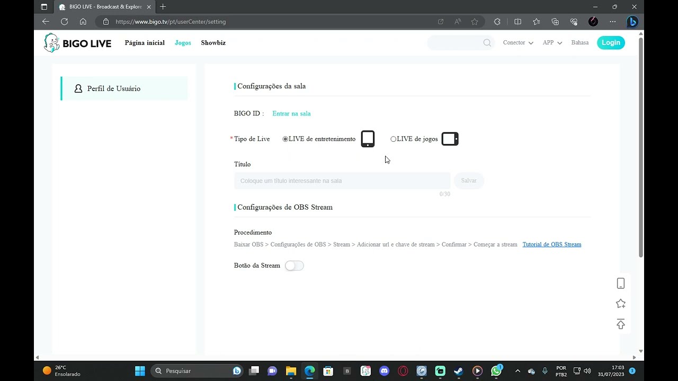Click the open-in-app icon in address bar
This screenshot has height=381, width=678.
(441, 22)
